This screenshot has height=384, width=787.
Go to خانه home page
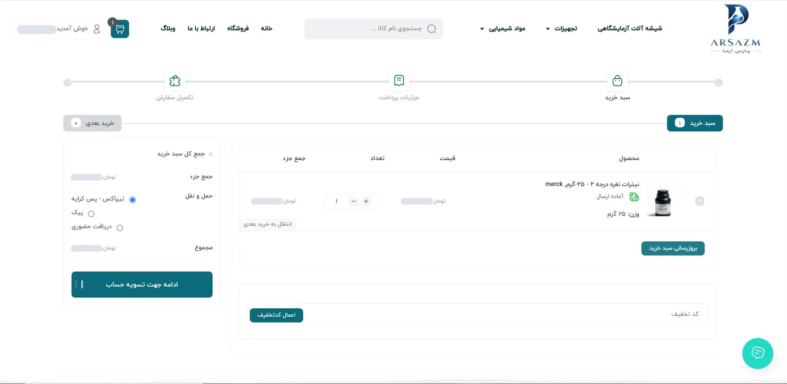coord(267,29)
